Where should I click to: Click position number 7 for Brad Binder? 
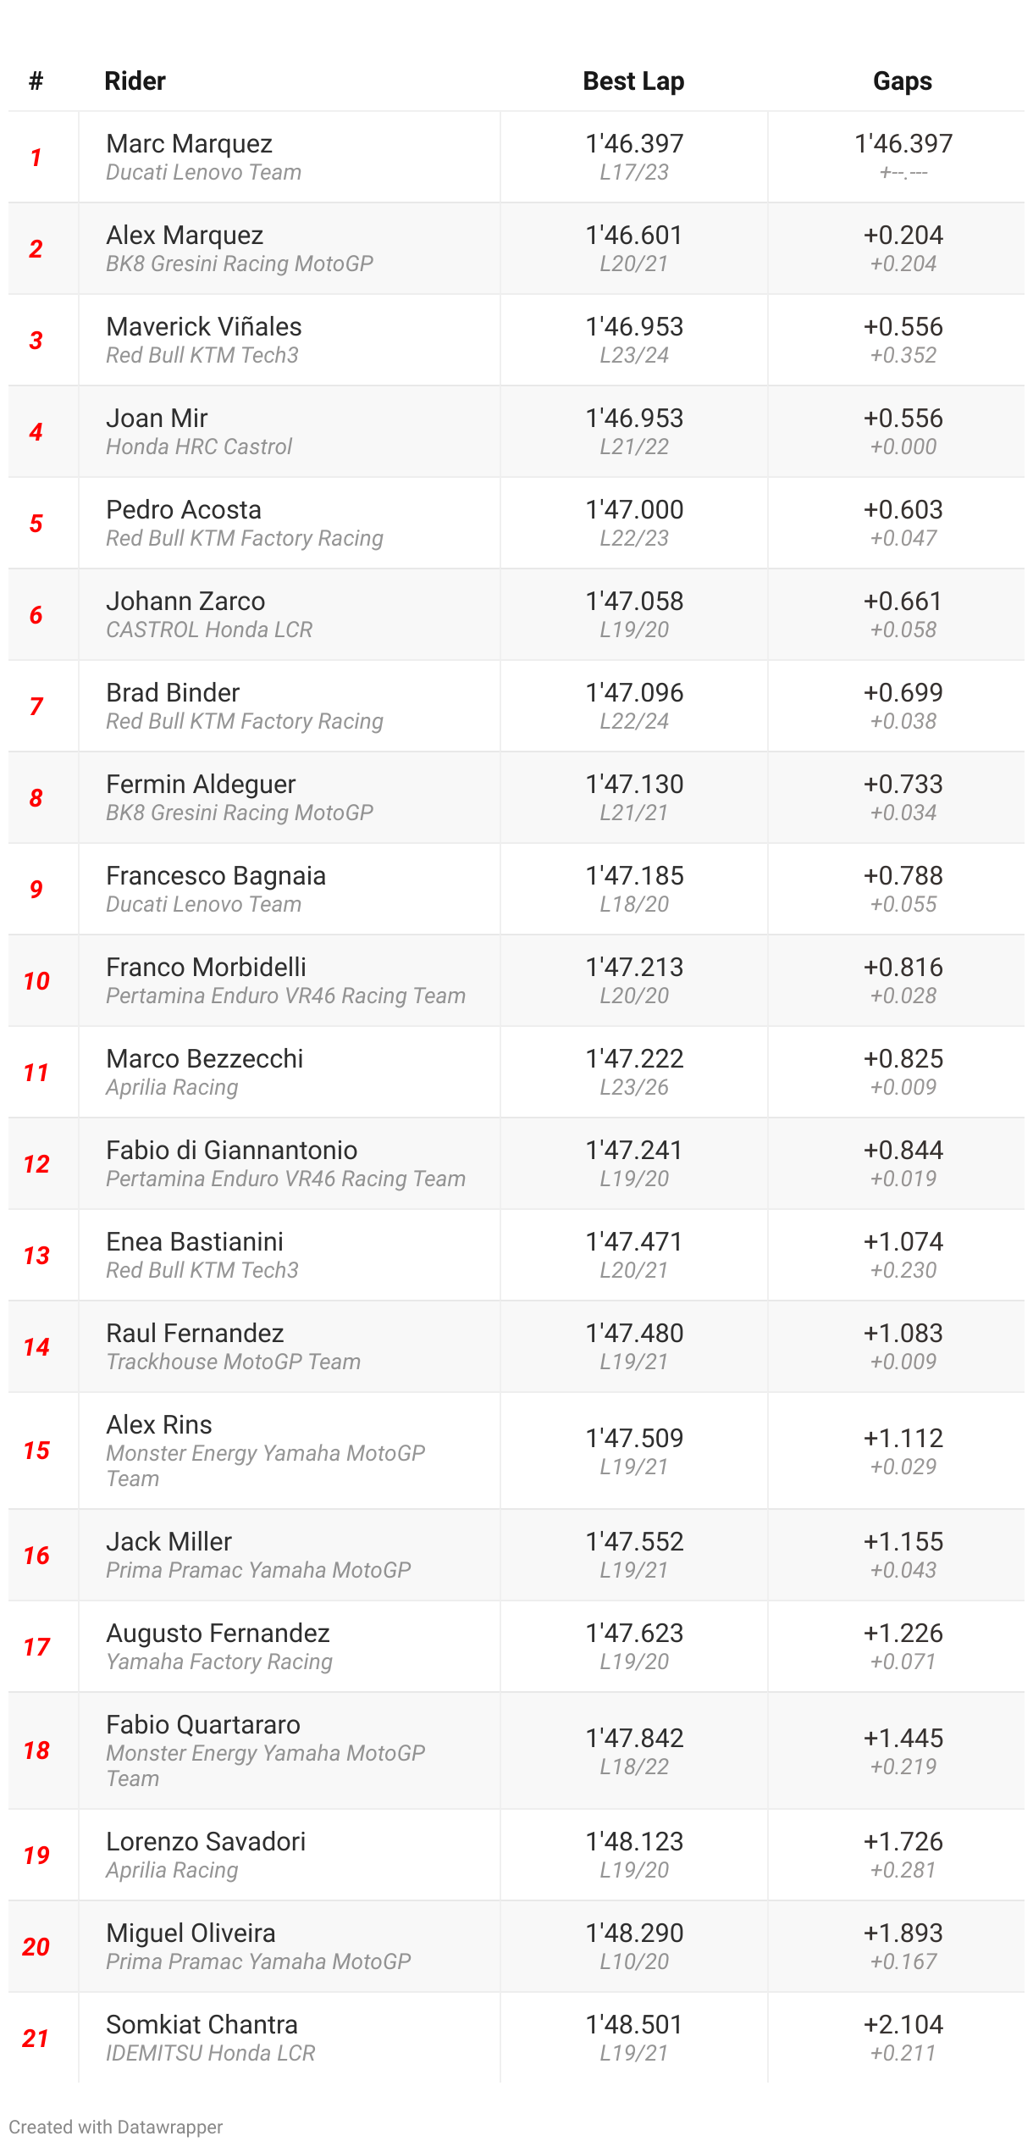pos(36,707)
